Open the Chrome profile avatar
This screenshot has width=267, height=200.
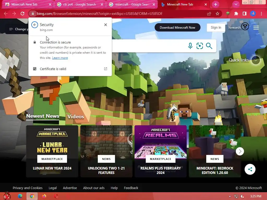click(x=253, y=14)
